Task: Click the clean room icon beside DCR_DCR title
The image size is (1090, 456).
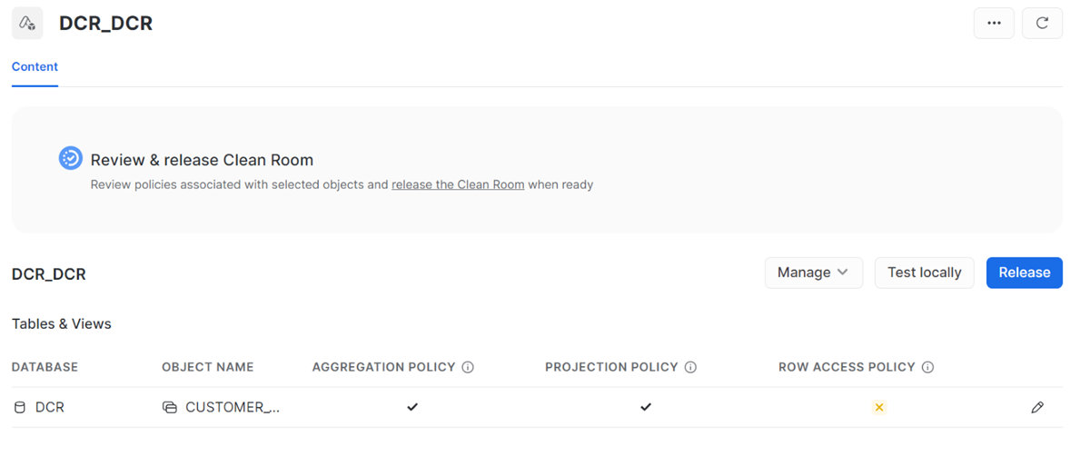Action: pyautogui.click(x=27, y=24)
